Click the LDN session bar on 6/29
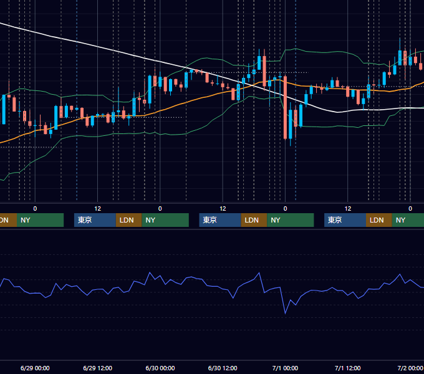Image resolution: width=424 pixels, height=374 pixels. coord(128,220)
